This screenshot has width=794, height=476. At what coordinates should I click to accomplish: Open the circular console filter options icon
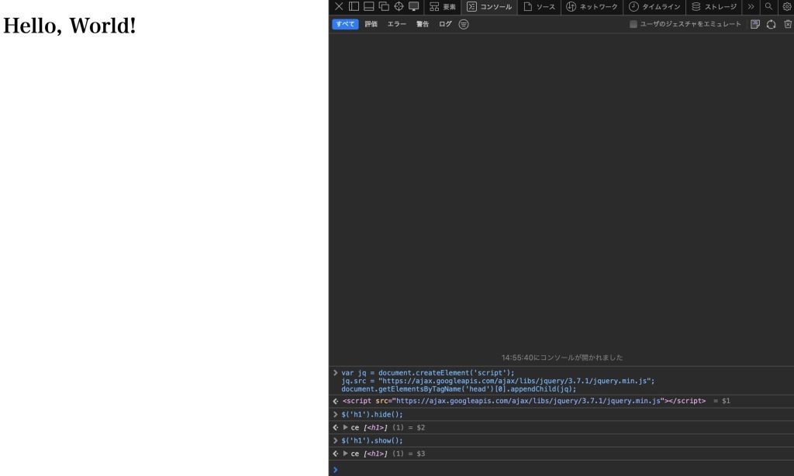pos(464,24)
